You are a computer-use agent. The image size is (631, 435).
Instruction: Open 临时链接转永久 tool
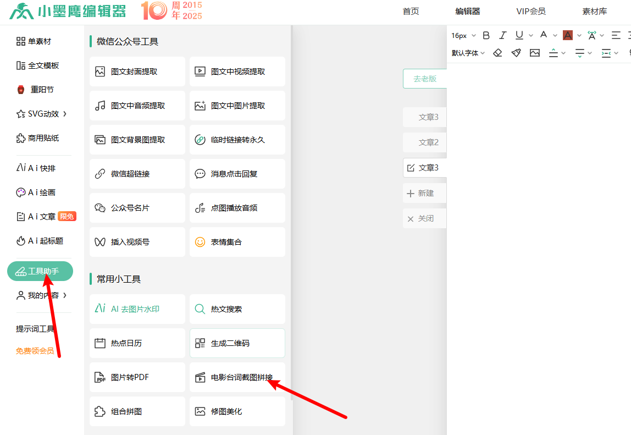coord(237,140)
